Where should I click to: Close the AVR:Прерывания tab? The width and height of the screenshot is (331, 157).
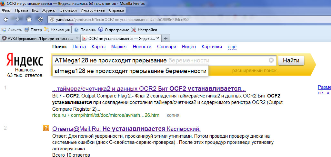point(77,38)
